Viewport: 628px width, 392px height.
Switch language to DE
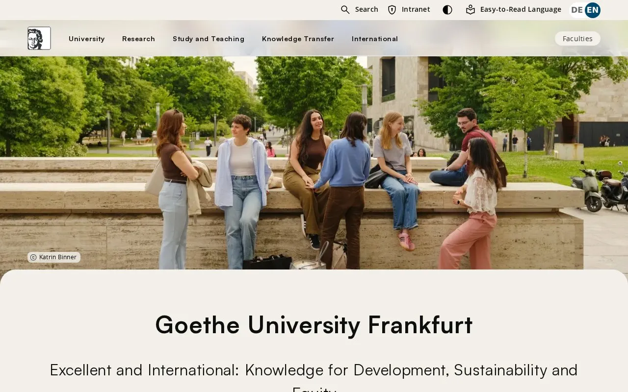tap(577, 10)
